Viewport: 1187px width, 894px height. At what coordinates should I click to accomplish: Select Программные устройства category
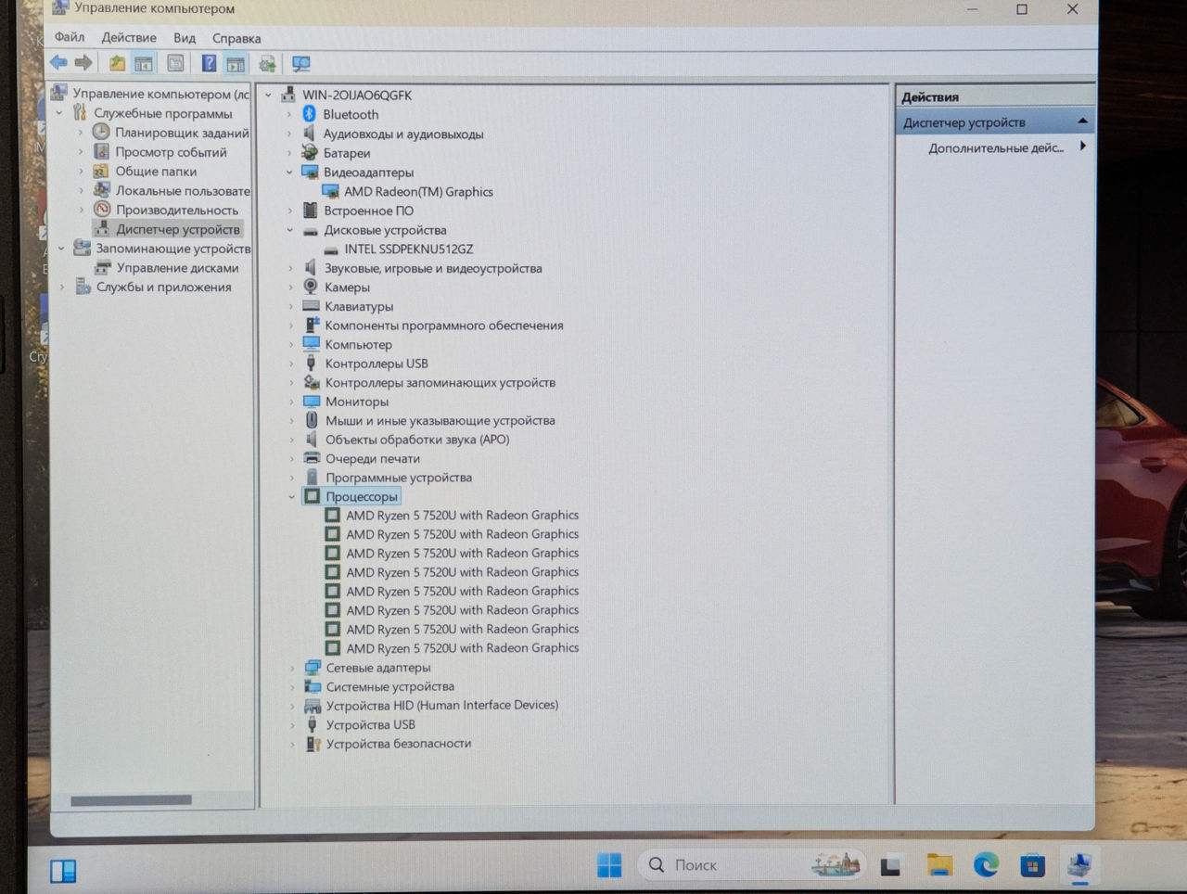tap(399, 478)
